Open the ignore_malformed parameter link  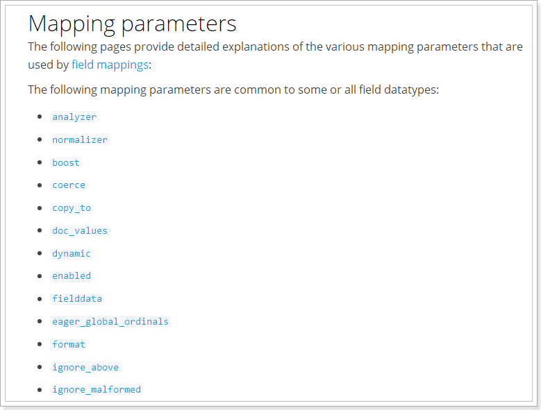click(x=97, y=390)
